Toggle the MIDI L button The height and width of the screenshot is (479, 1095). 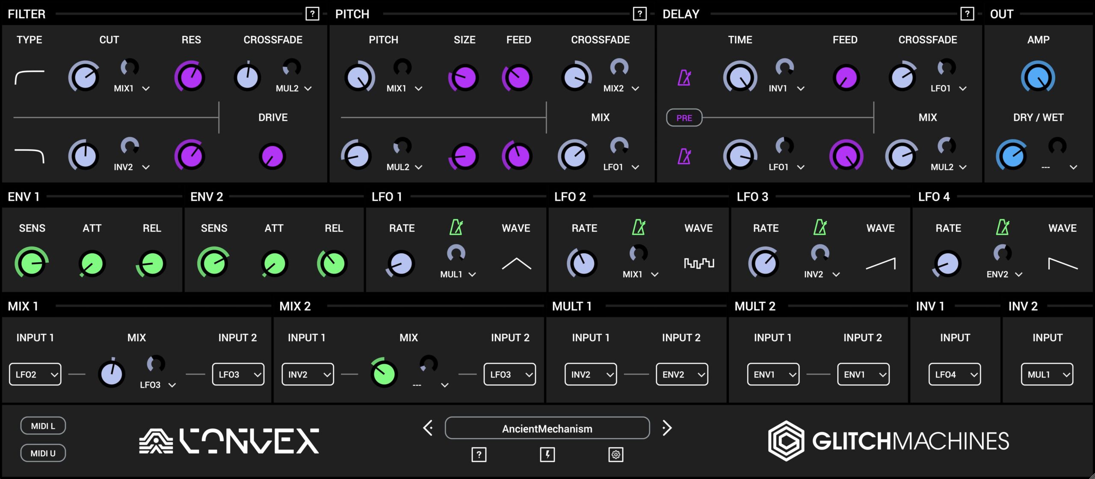click(x=43, y=426)
